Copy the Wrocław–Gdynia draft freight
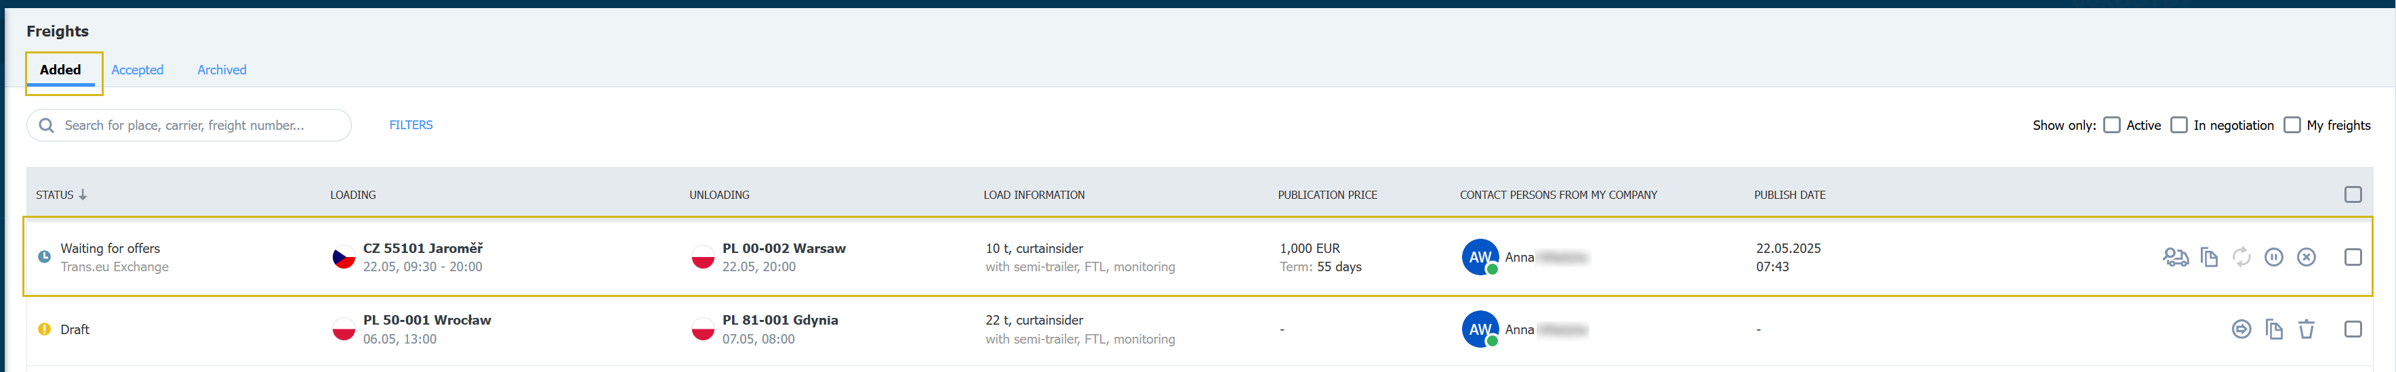 point(2274,329)
